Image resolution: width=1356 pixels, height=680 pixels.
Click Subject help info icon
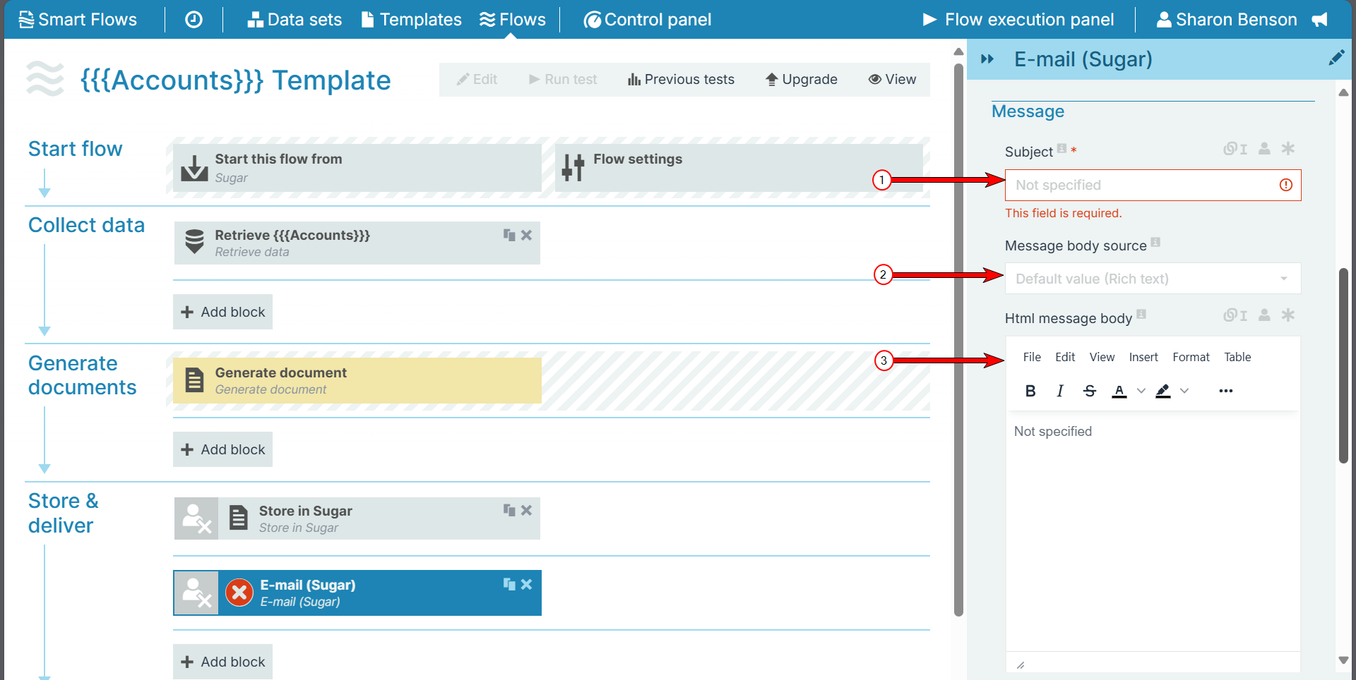pyautogui.click(x=1061, y=148)
